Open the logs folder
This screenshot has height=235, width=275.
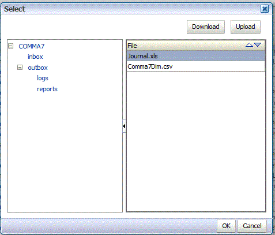click(x=43, y=78)
